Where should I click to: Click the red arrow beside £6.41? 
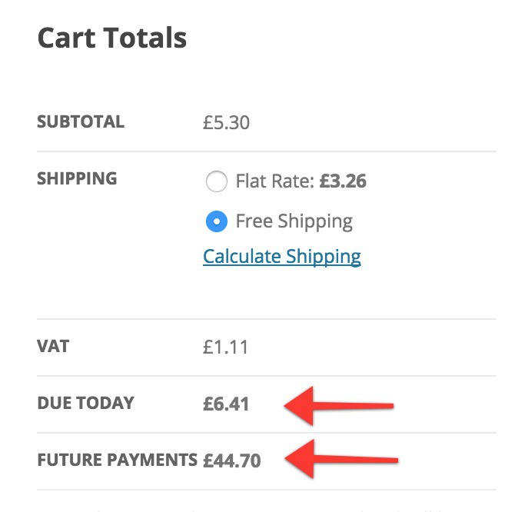pos(338,405)
